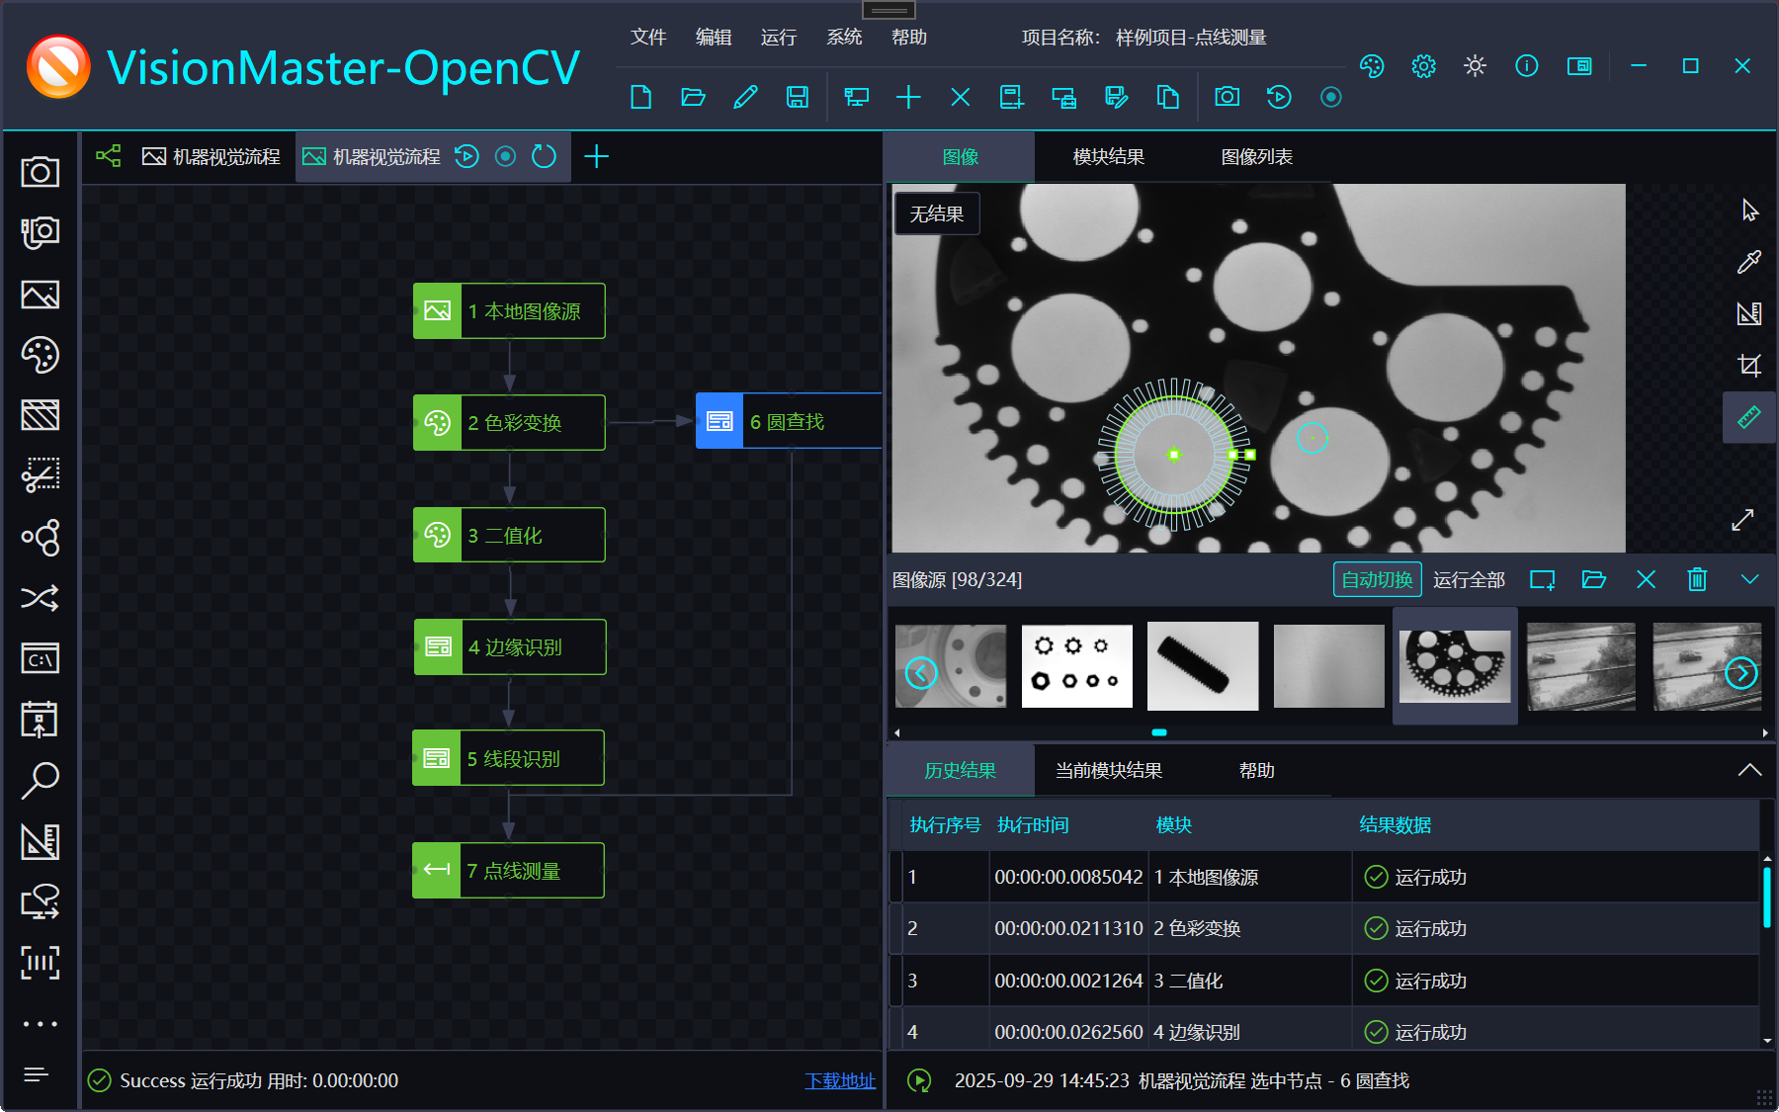Click the plus add icon in toolbar
This screenshot has width=1779, height=1112.
(908, 97)
